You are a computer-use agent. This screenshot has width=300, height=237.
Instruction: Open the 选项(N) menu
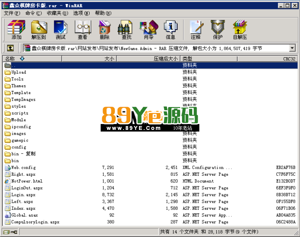coord(81,13)
